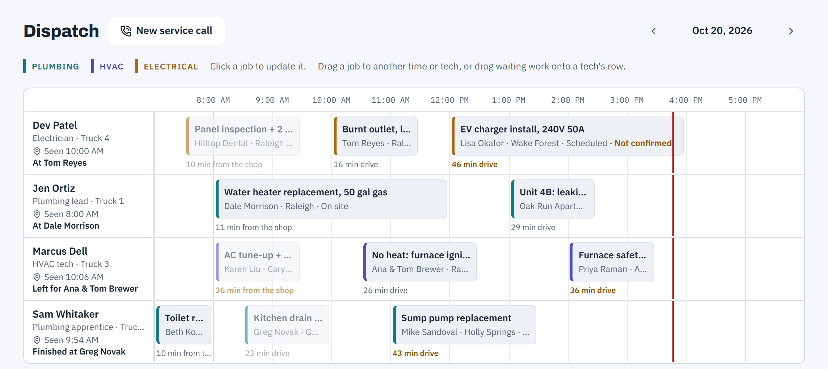Select technician Sam Whitaker
The width and height of the screenshot is (828, 369).
click(66, 314)
